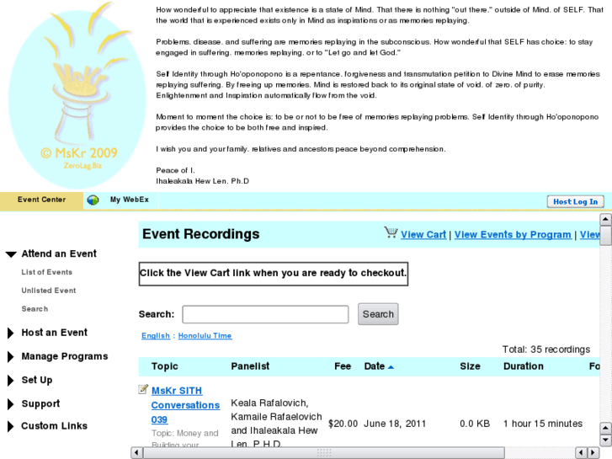This screenshot has width=612, height=459.
Task: Click the June 18, 2011 date cell
Action: 395,424
